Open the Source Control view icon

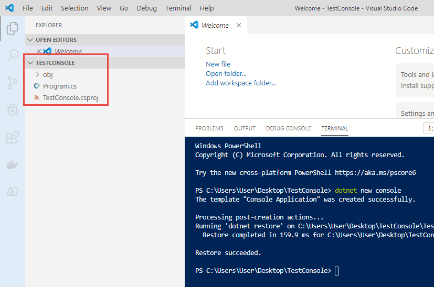pyautogui.click(x=13, y=83)
